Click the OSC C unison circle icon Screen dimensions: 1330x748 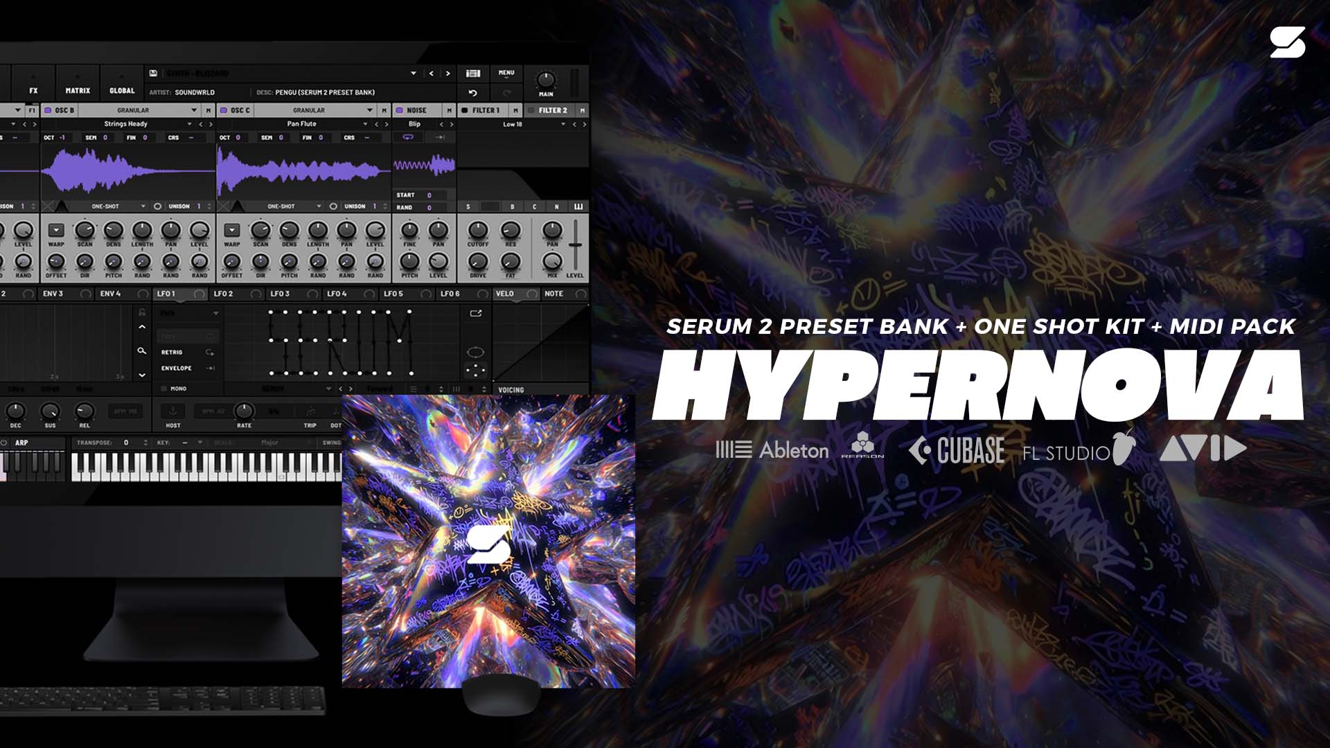click(333, 206)
